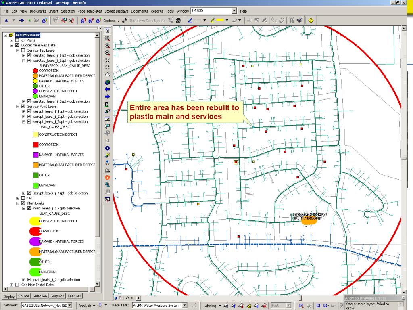Open the Stored Displays menu
Image resolution: width=413 pixels, height=310 pixels.
117,11
